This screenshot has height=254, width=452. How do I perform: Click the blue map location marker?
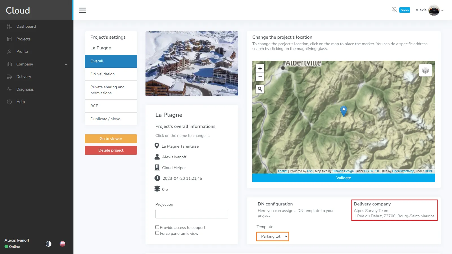(x=344, y=111)
